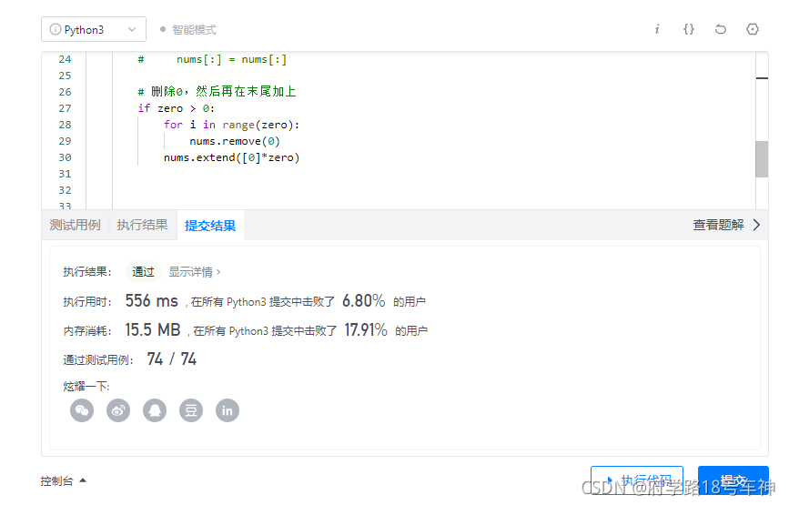Open editor settings gear icon
Screen dimensions: 789x505
[x=753, y=29]
